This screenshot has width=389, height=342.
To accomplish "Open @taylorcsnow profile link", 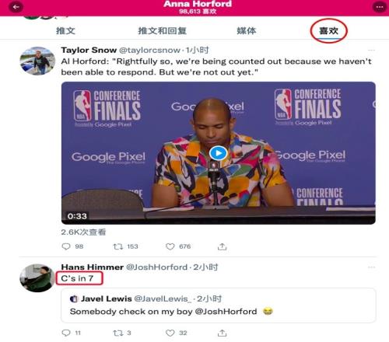I will [x=149, y=50].
